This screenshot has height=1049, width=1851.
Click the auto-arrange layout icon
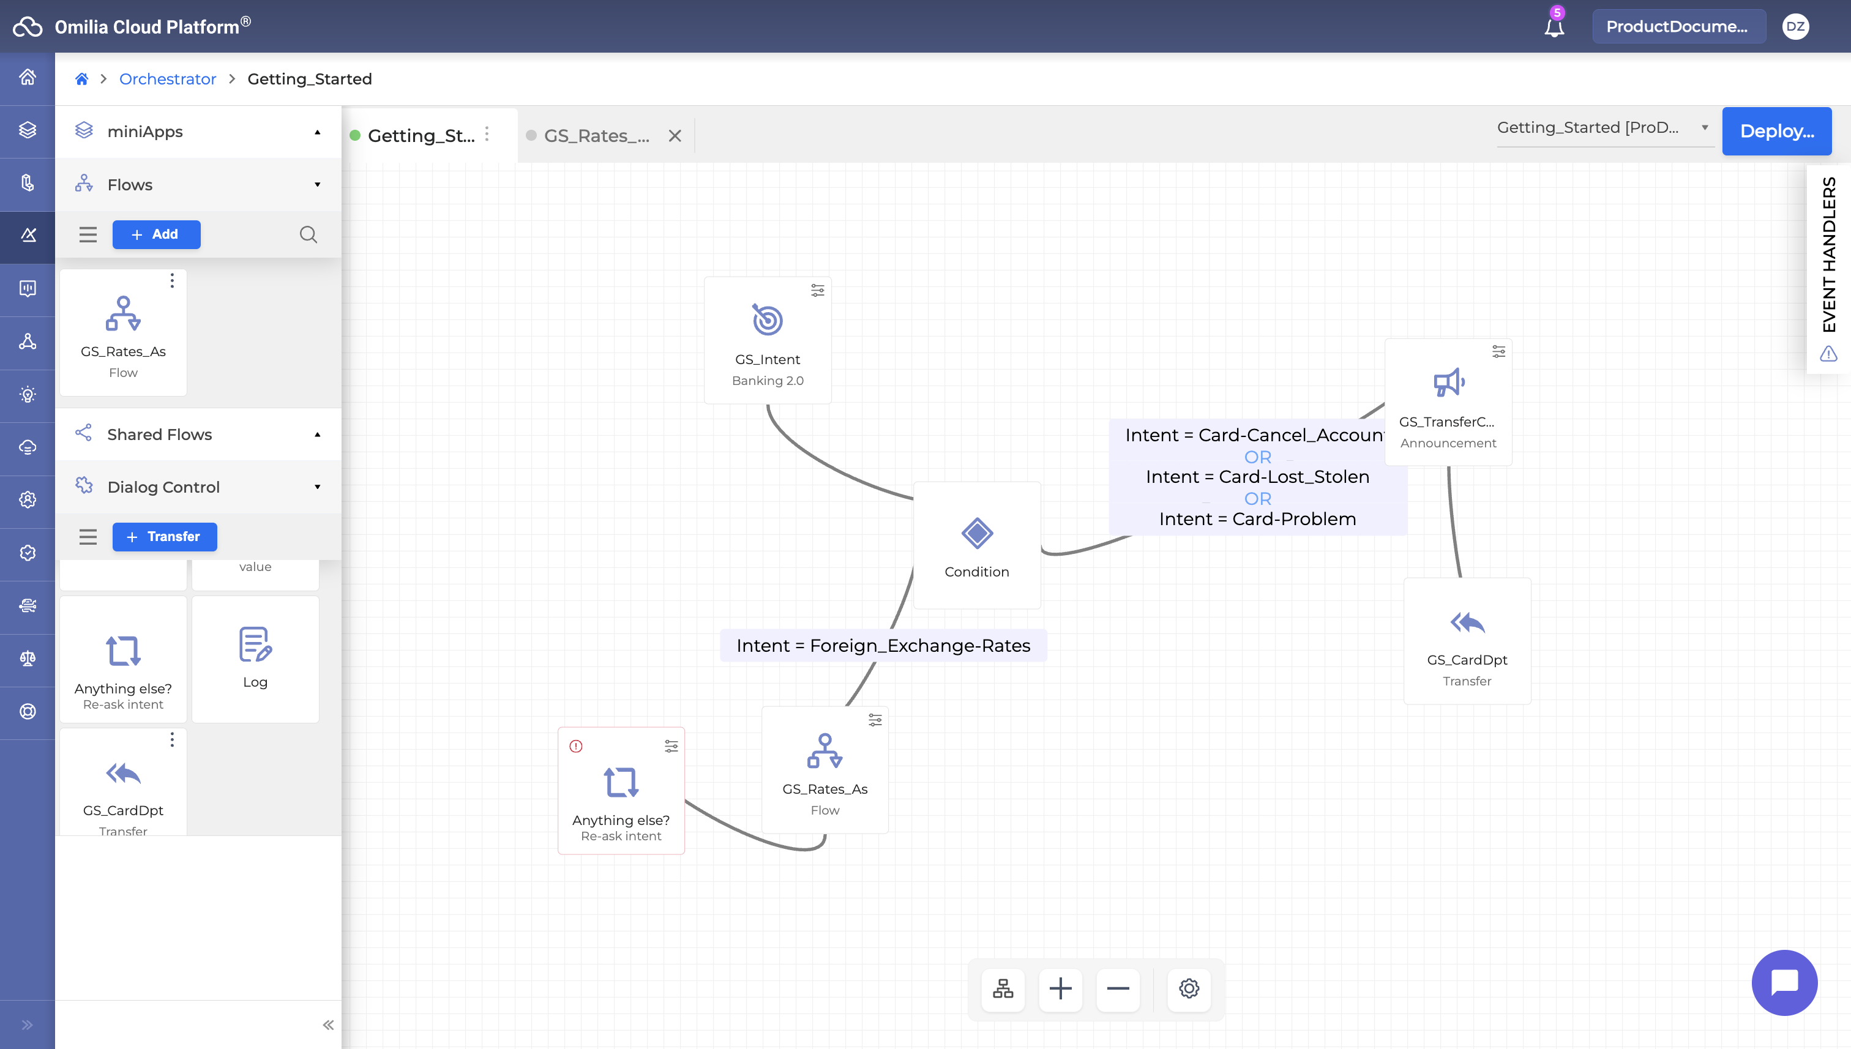[x=1002, y=988]
